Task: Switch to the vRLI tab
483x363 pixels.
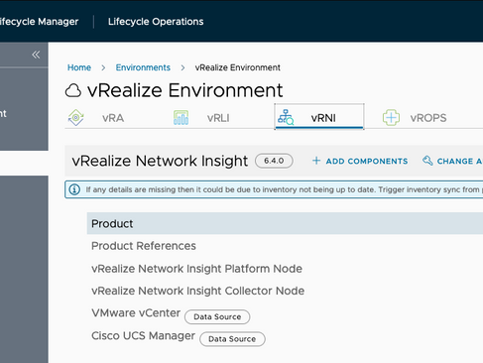Action: tap(218, 118)
